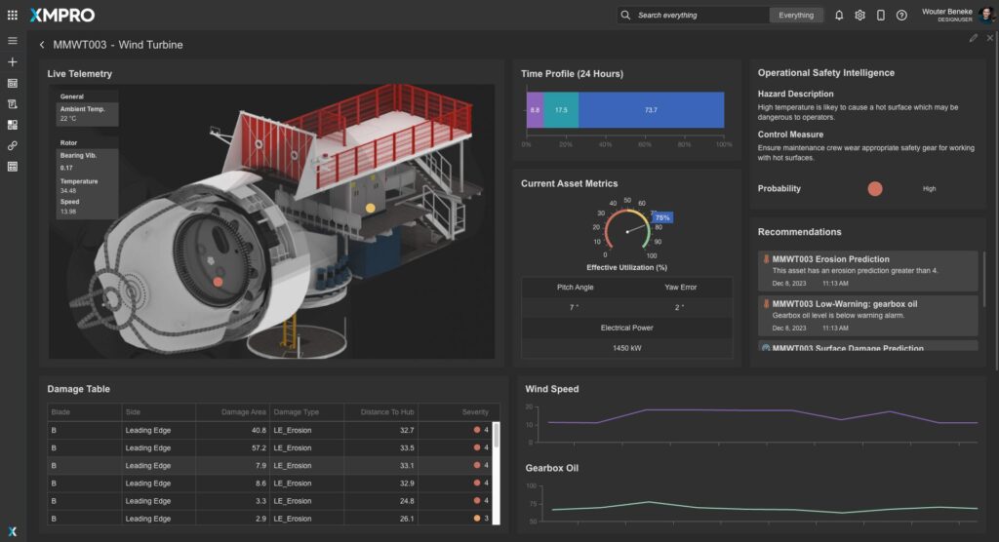The image size is (999, 542).
Task: Click the mobile device icon
Action: [x=881, y=15]
